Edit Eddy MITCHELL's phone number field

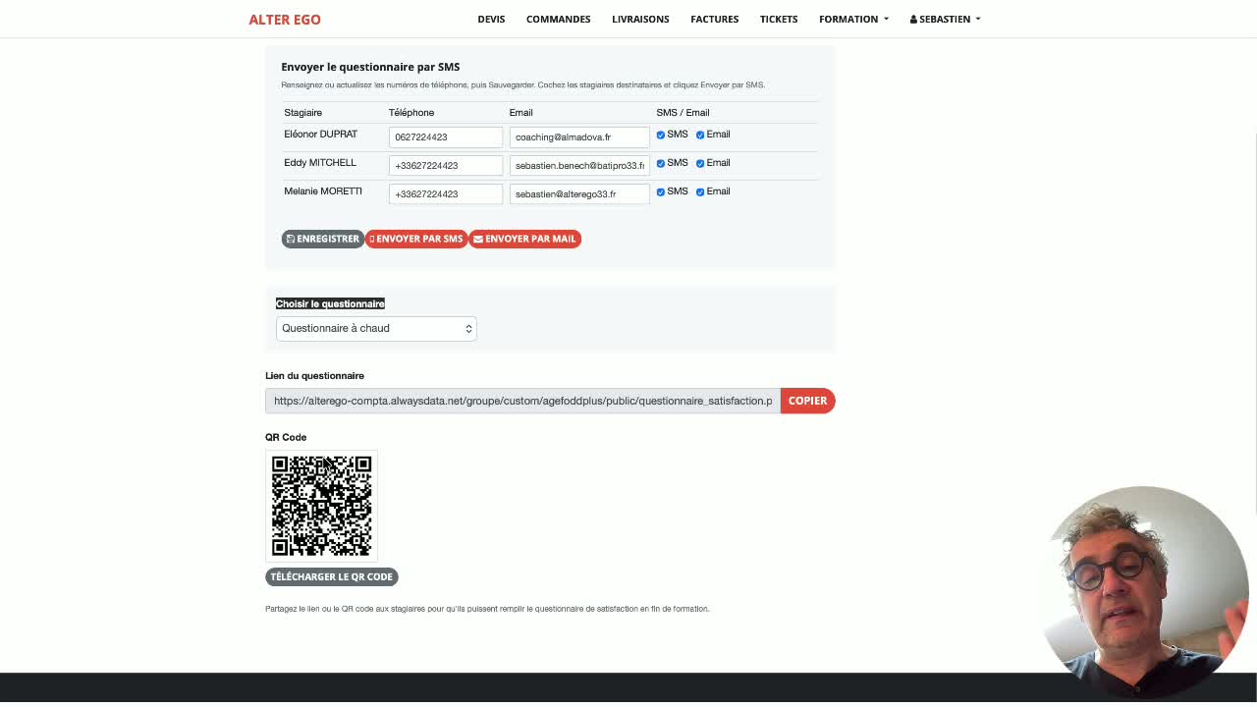click(446, 166)
